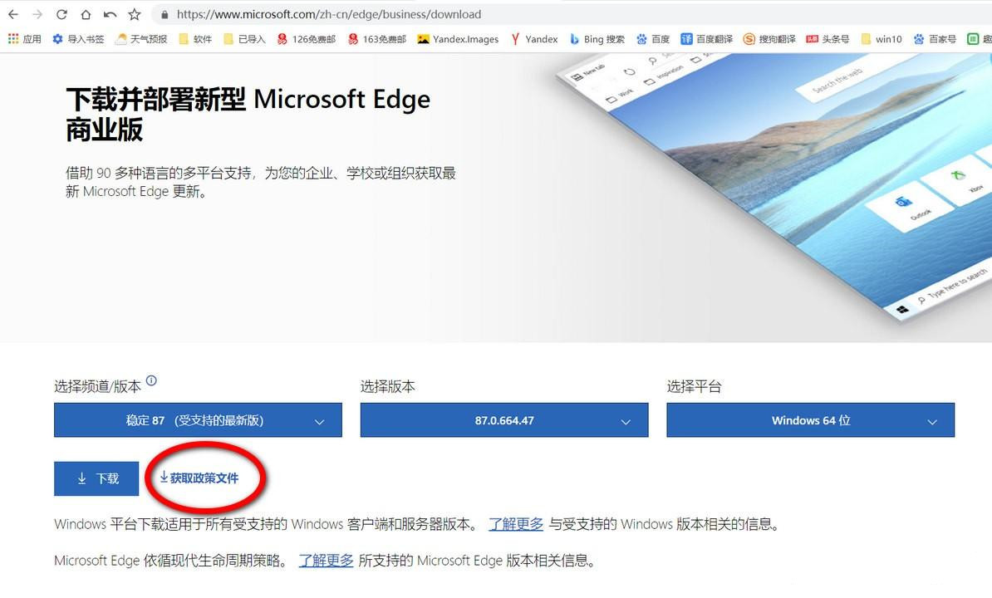This screenshot has width=992, height=598.
Task: Click the blue 下载 download button
Action: [96, 478]
